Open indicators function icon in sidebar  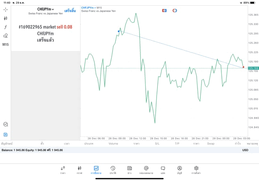coord(6,27)
